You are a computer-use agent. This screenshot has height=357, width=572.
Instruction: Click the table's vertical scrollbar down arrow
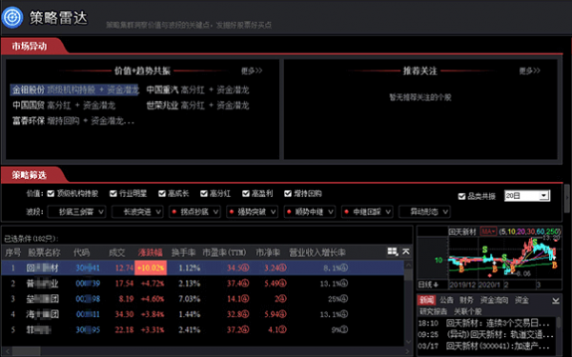tap(408, 342)
